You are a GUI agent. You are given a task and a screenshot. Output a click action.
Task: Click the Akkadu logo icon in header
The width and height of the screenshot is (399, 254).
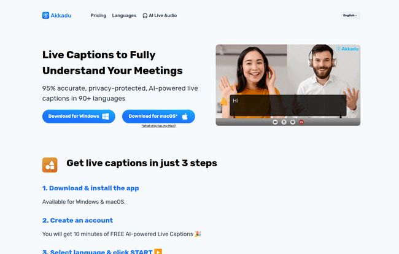[x=45, y=15]
